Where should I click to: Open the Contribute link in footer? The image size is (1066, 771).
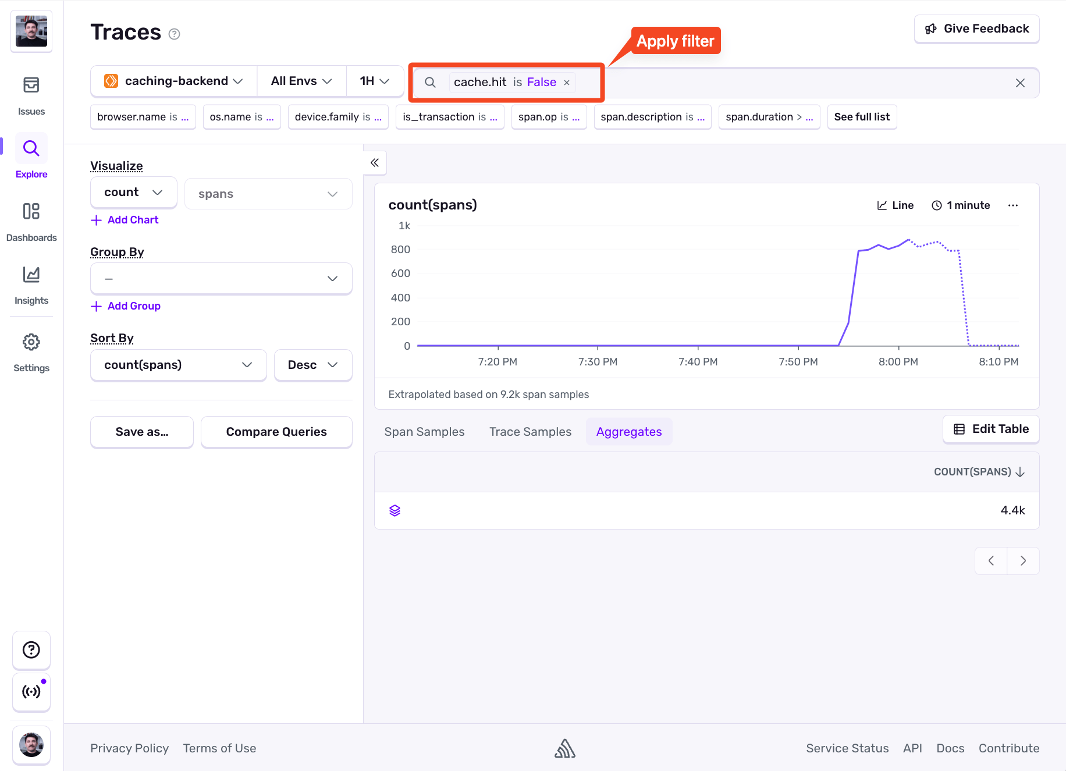(x=1009, y=748)
